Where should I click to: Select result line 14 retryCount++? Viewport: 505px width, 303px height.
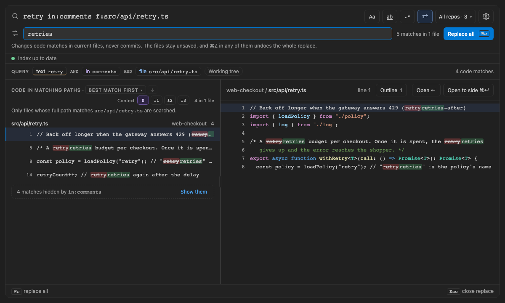coord(113,175)
